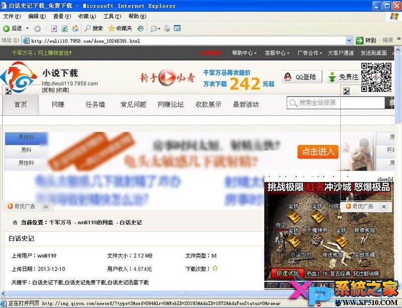Expand the 帮助中心 dropdown menu

pos(244,53)
